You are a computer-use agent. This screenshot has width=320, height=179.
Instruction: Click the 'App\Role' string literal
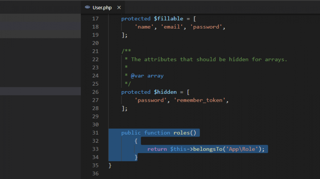pos(242,149)
